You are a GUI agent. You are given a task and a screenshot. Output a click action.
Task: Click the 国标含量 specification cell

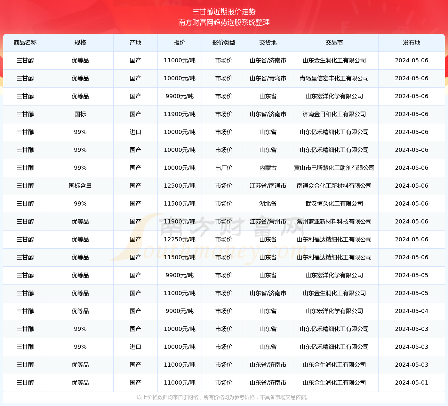[80, 186]
